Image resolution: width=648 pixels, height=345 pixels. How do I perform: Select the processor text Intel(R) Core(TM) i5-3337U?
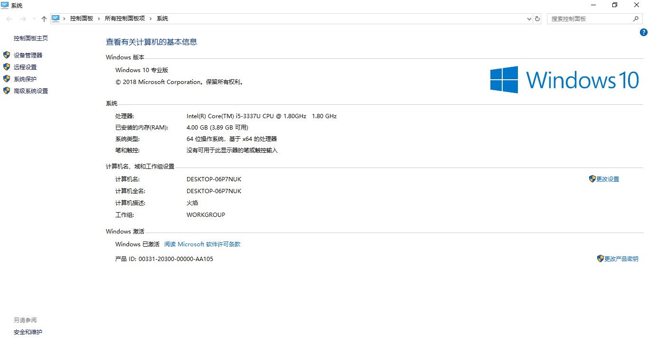click(x=224, y=116)
